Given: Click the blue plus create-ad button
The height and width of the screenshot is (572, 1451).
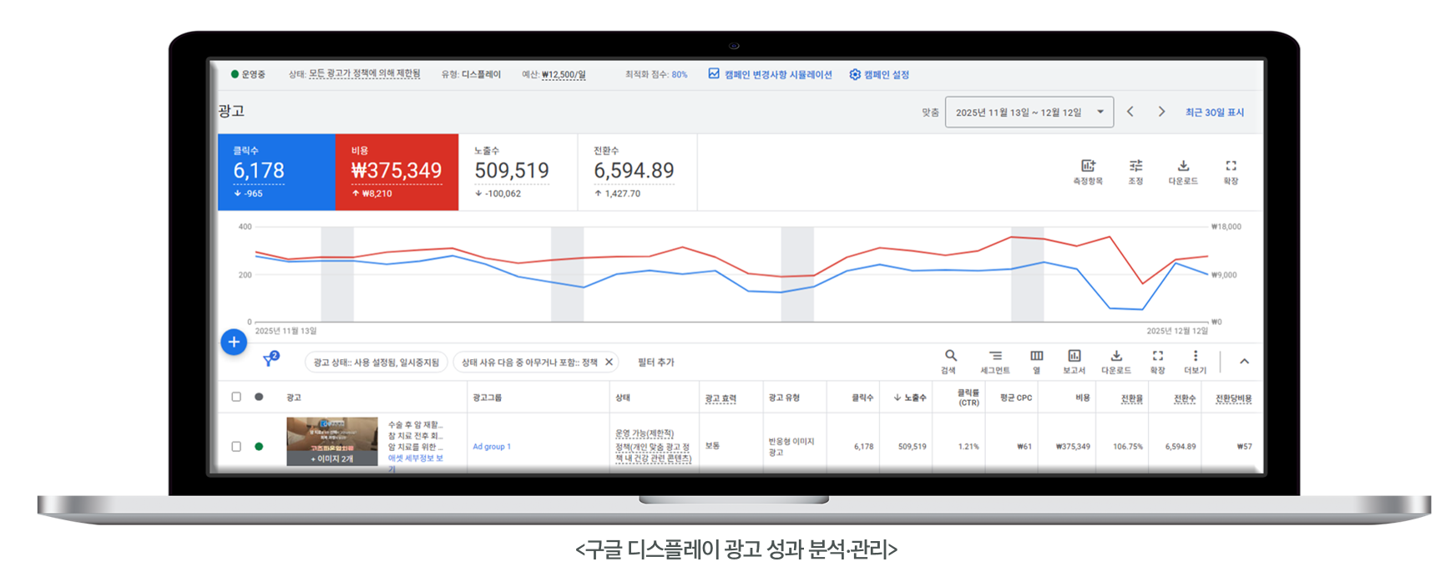Looking at the screenshot, I should (234, 342).
